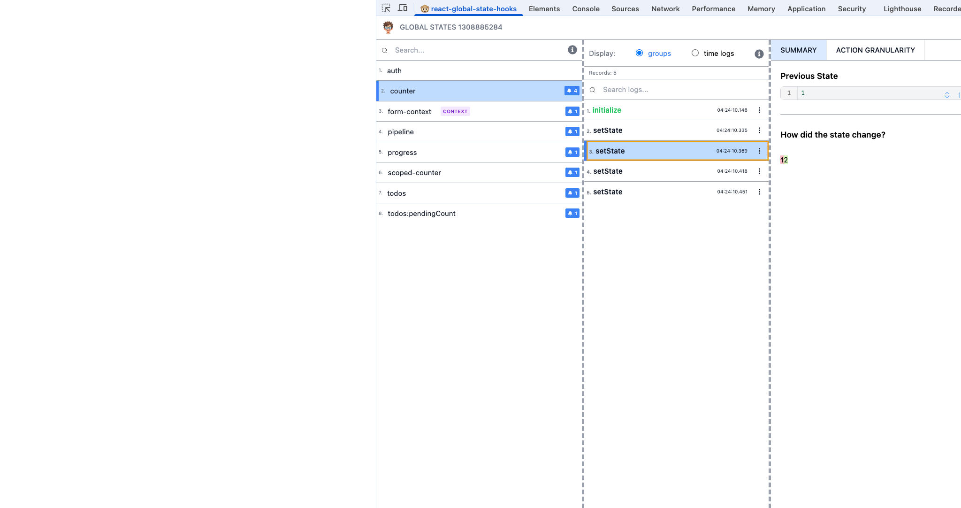
Task: Select the progress state row
Action: pos(479,152)
